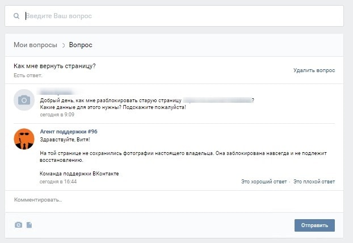The width and height of the screenshot is (353, 243).
Task: Attach a document with the file icon
Action: click(x=29, y=225)
